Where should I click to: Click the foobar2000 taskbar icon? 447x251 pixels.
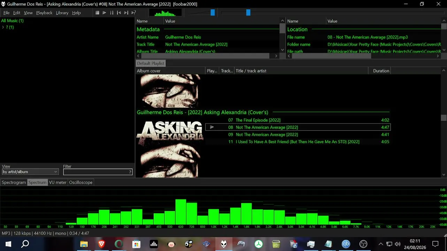(224, 244)
